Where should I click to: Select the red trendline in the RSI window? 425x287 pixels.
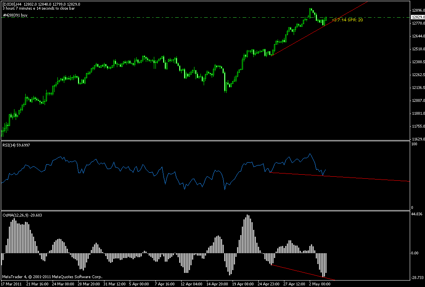(339, 177)
